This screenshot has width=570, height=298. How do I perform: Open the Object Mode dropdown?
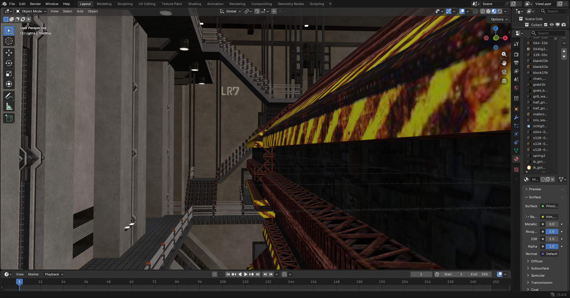31,11
